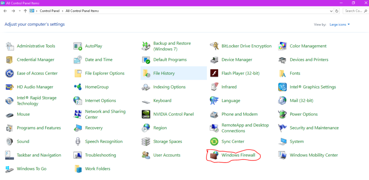Go up one level with Up arrow
The height and width of the screenshot is (180, 369).
pyautogui.click(x=25, y=11)
